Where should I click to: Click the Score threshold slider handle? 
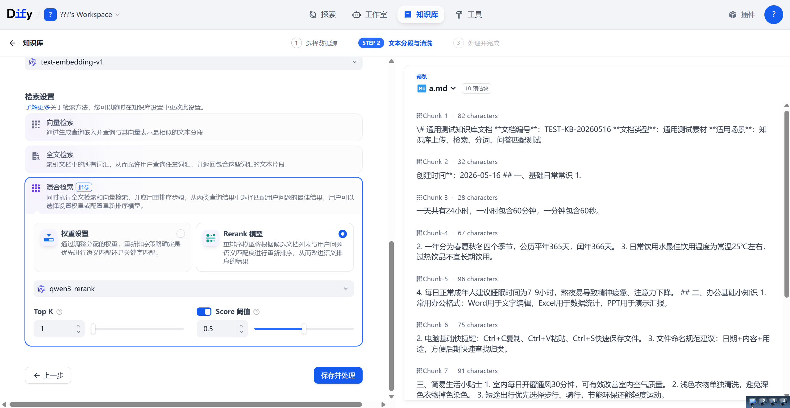pos(304,329)
